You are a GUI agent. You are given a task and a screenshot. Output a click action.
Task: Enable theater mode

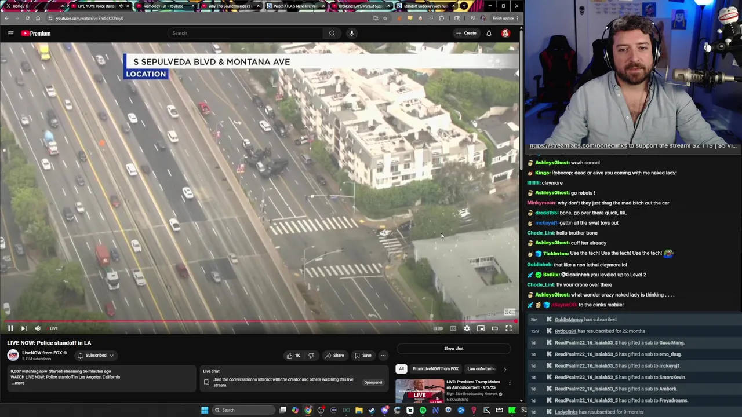(x=494, y=328)
